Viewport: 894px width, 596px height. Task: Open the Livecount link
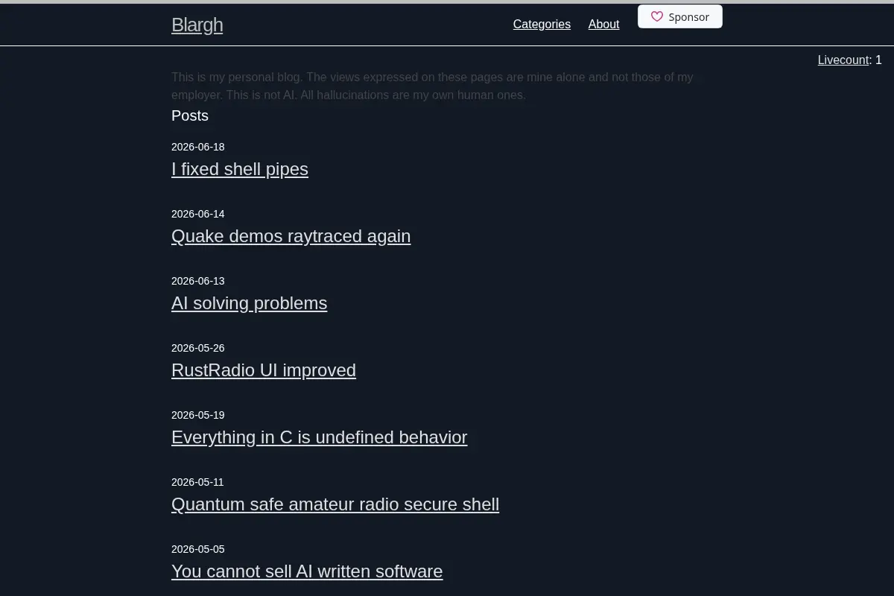click(x=843, y=60)
